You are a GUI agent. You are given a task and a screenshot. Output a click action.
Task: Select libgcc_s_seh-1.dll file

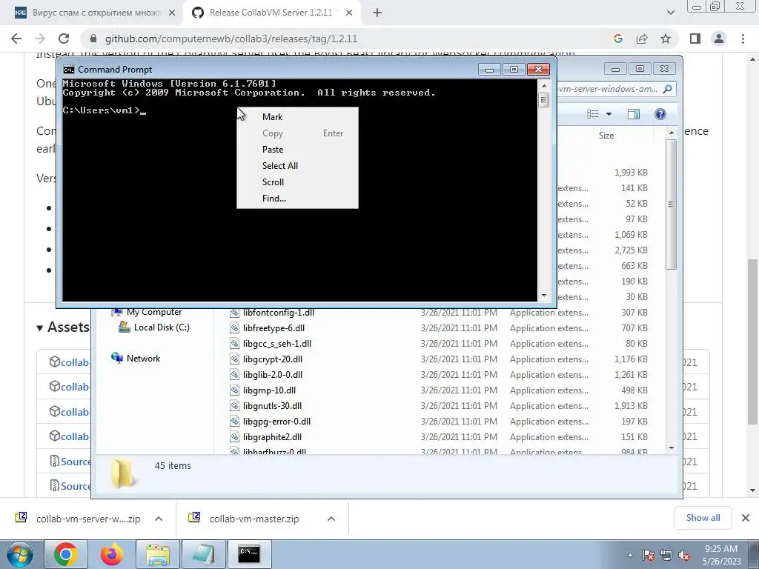pyautogui.click(x=277, y=344)
